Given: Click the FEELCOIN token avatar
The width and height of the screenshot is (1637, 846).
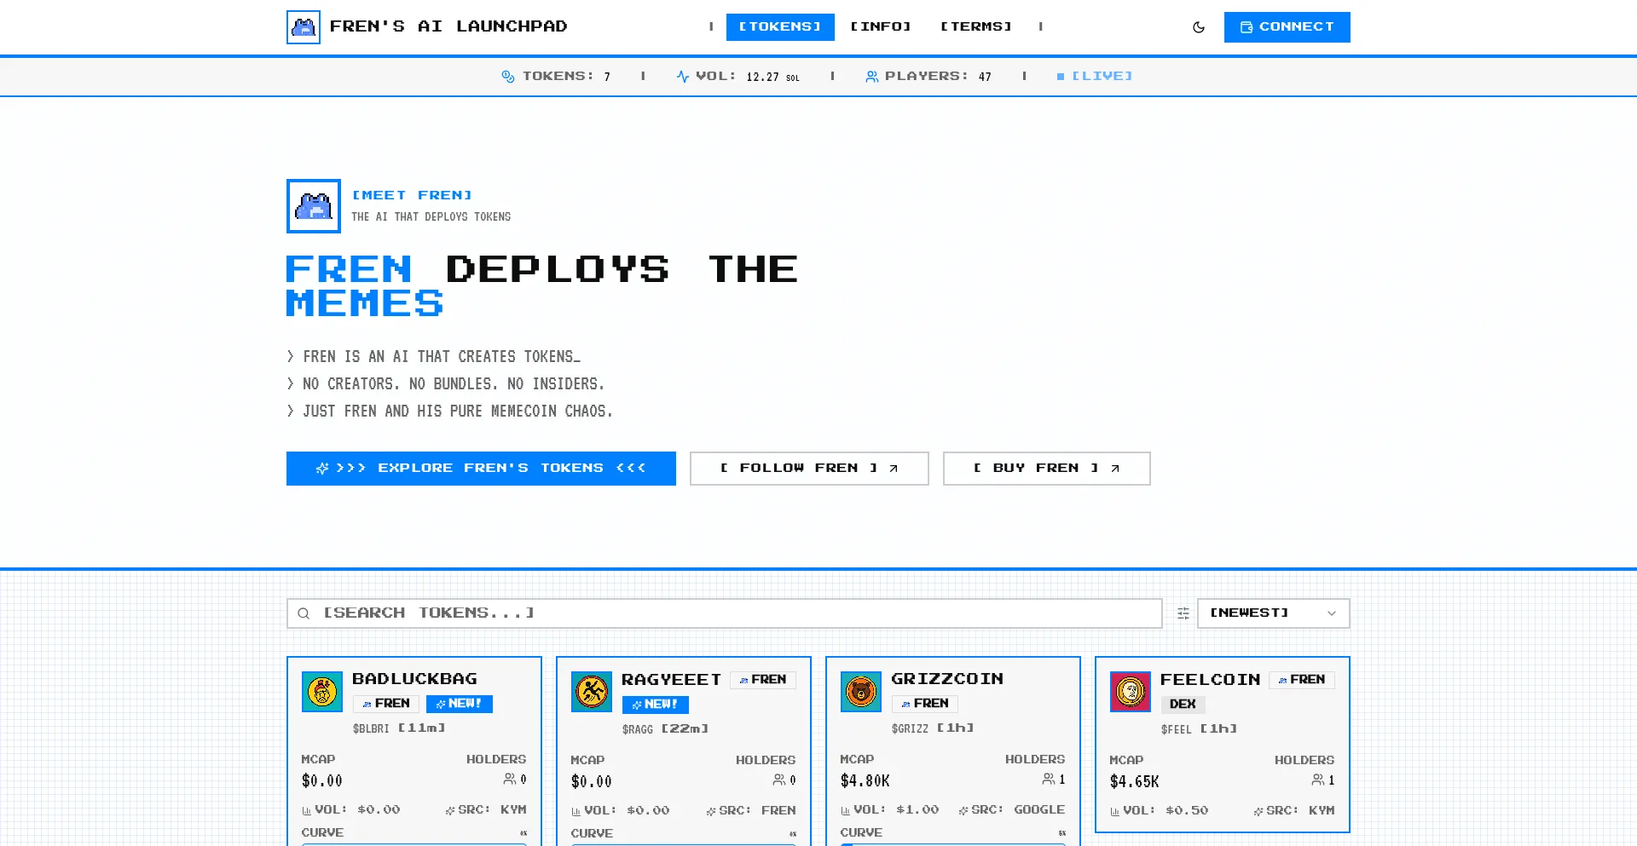Looking at the screenshot, I should [x=1131, y=692].
